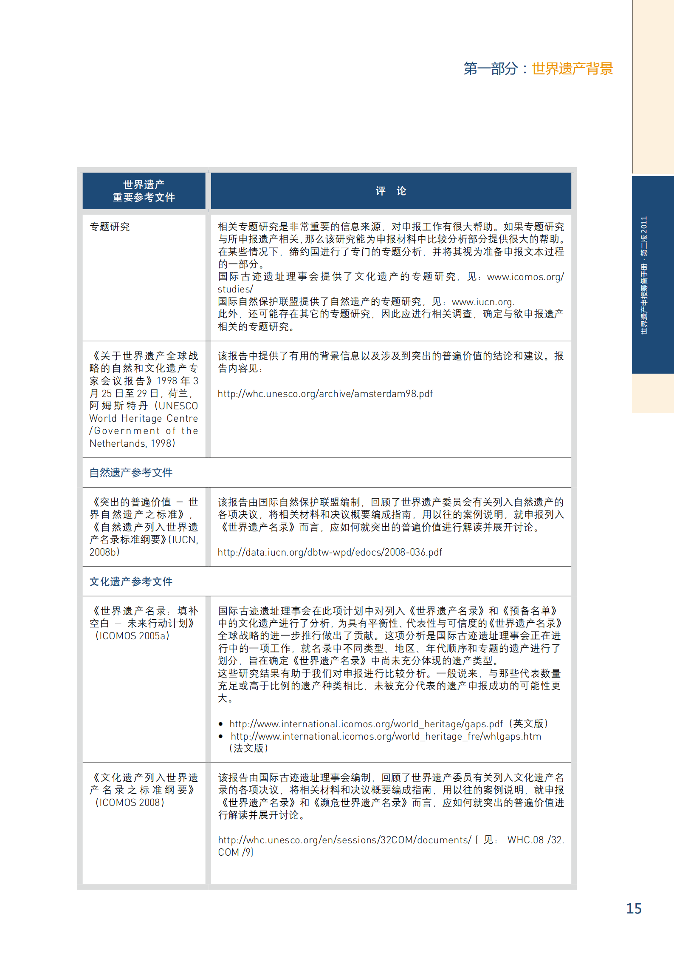Open the www.iucn.org link
674x953 pixels.
[482, 302]
